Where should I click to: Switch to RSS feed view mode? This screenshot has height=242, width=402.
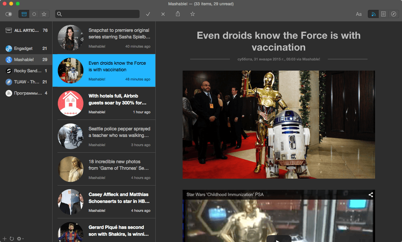pos(373,14)
